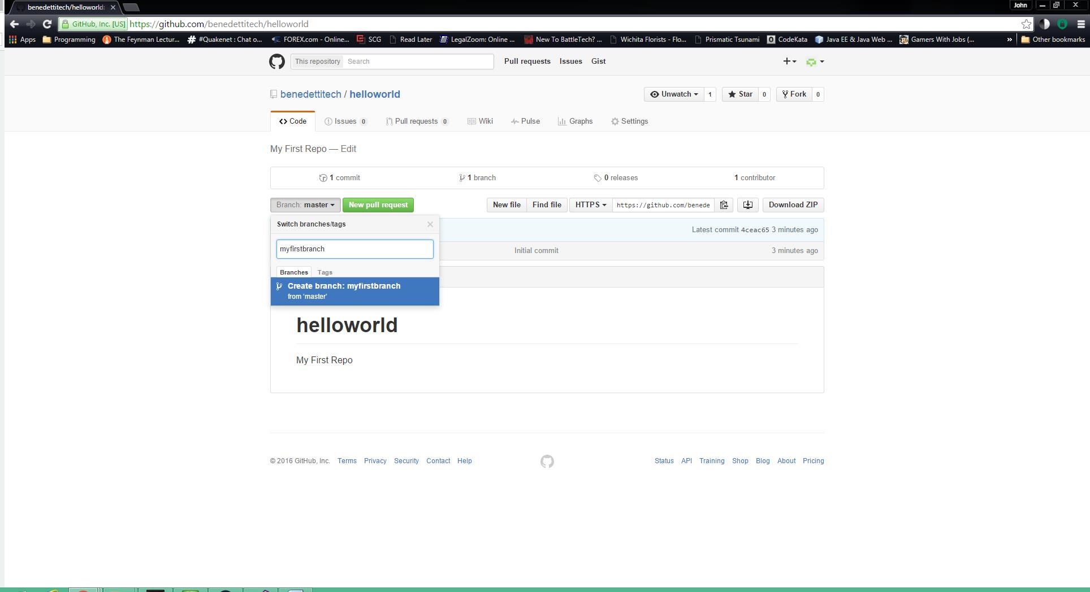Click the browser back arrow
Viewport: 1090px width, 592px height.
[x=14, y=24]
